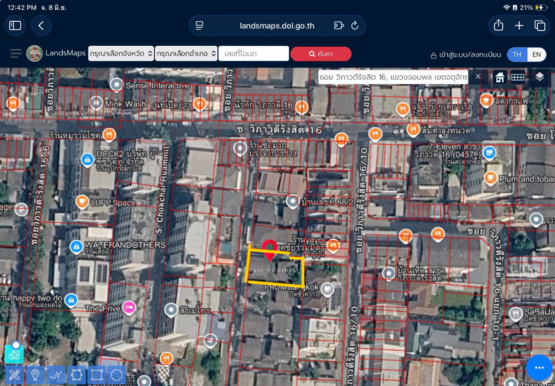Open the province dropdown กรุณาเลือกจังหวัด
The image size is (555, 386).
pyautogui.click(x=121, y=54)
